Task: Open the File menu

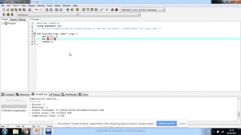Action: [x=3, y=6]
